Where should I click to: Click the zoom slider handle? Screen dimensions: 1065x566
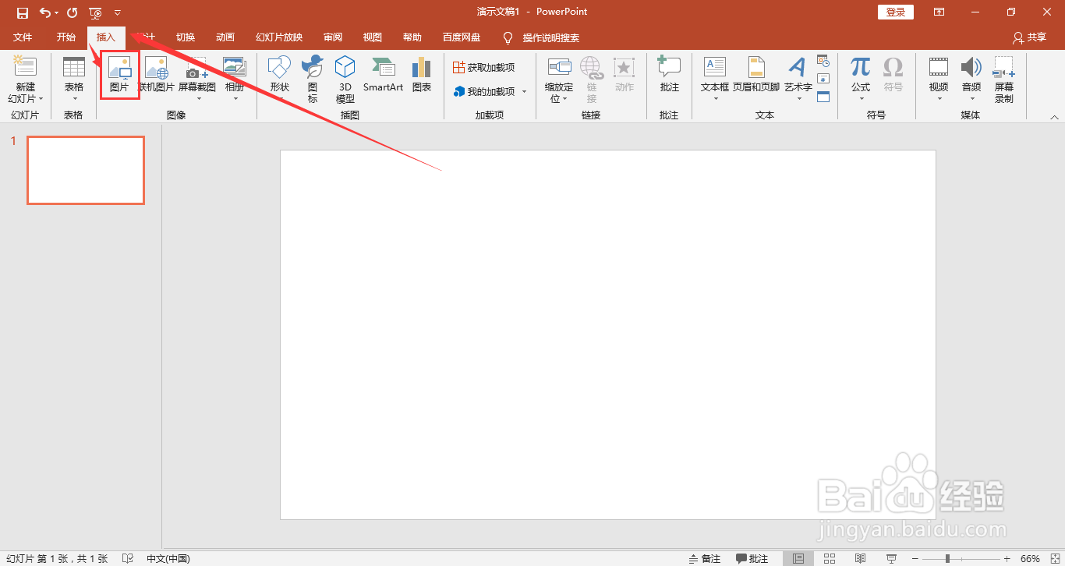coord(947,558)
